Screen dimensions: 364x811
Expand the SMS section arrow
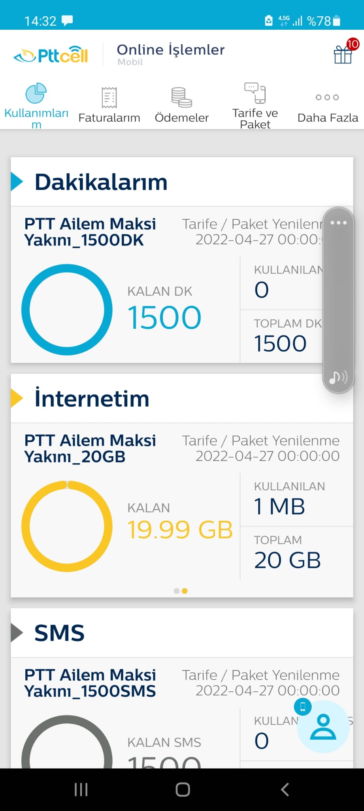[x=17, y=633]
